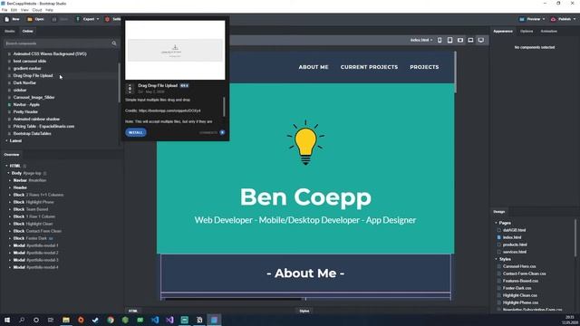Switch to the Studio components tab

10,32
